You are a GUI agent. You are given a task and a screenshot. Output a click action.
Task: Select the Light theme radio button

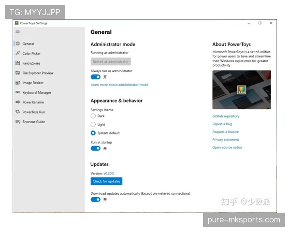(x=93, y=124)
